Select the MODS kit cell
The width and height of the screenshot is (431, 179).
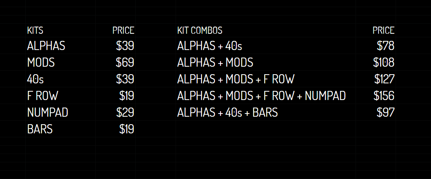[x=41, y=63]
